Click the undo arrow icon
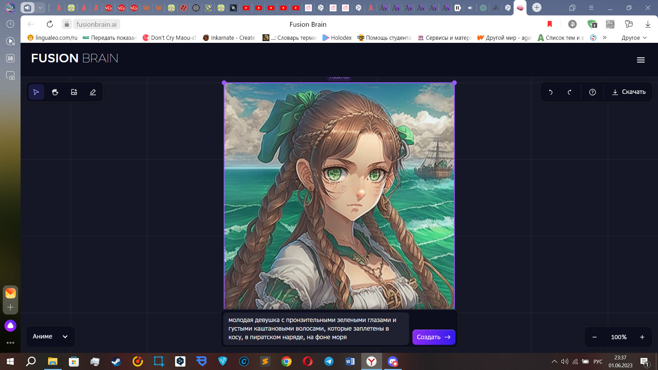Viewport: 658px width, 370px height. click(x=551, y=92)
